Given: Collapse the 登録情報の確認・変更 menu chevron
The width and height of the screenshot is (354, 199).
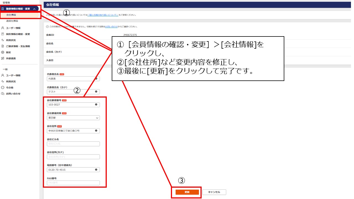Looking at the screenshot, I should coord(34,9).
